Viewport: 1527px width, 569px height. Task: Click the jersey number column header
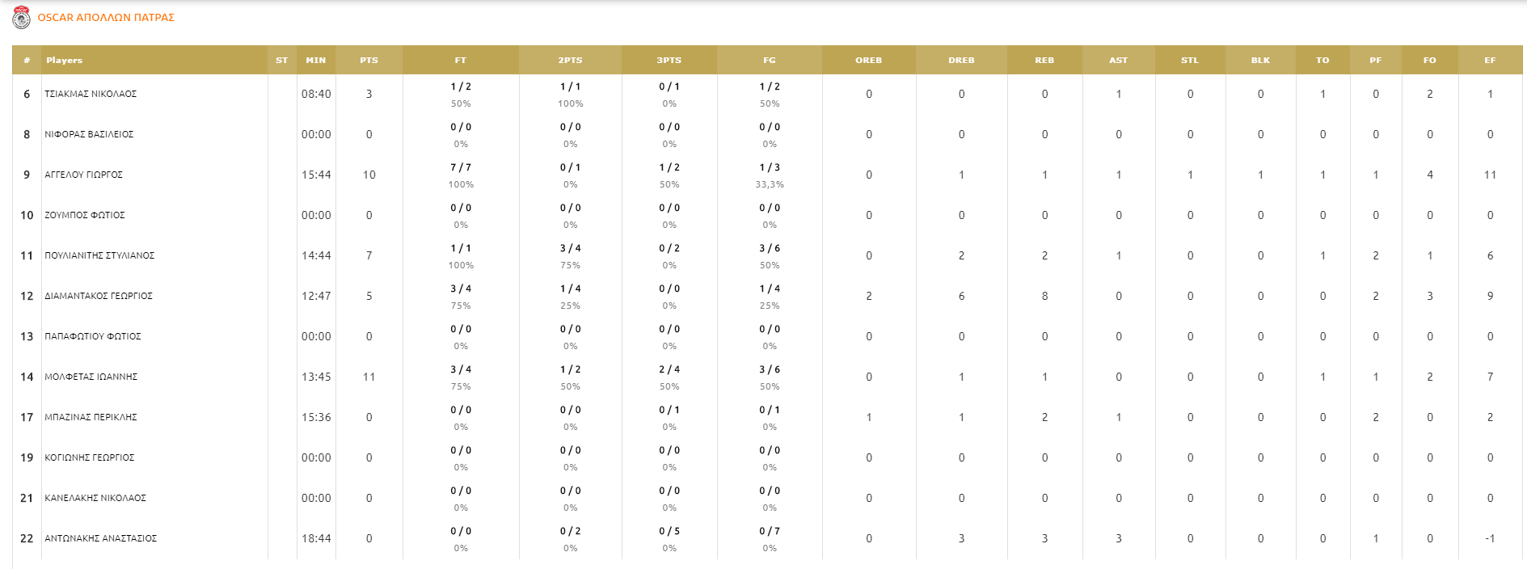coord(27,60)
